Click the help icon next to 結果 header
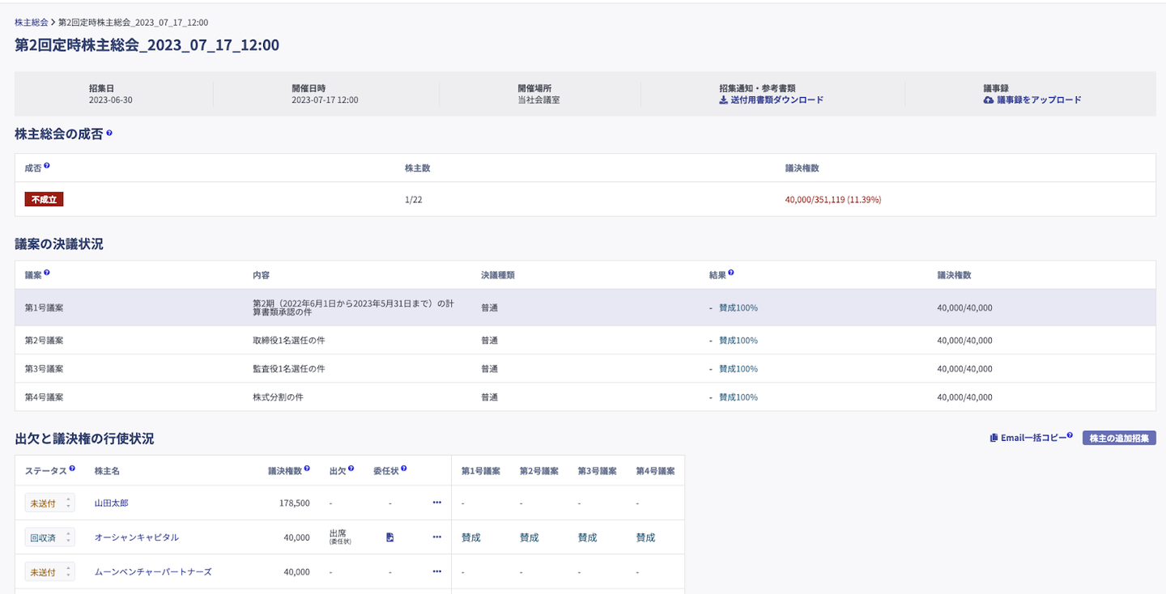This screenshot has width=1166, height=594. click(731, 273)
